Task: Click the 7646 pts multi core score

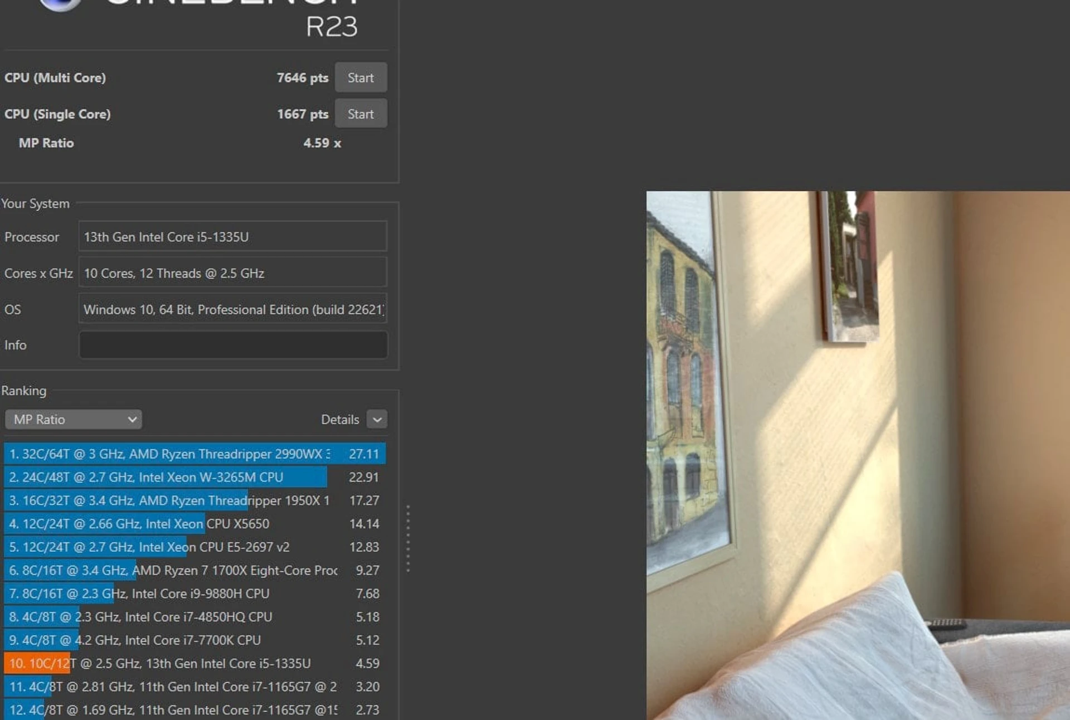Action: click(x=303, y=77)
